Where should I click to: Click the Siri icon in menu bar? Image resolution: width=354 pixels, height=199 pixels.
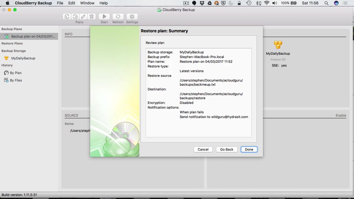336,3
